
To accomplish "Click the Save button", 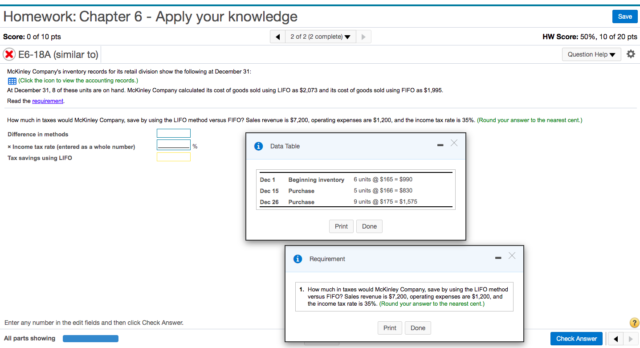I will (625, 16).
